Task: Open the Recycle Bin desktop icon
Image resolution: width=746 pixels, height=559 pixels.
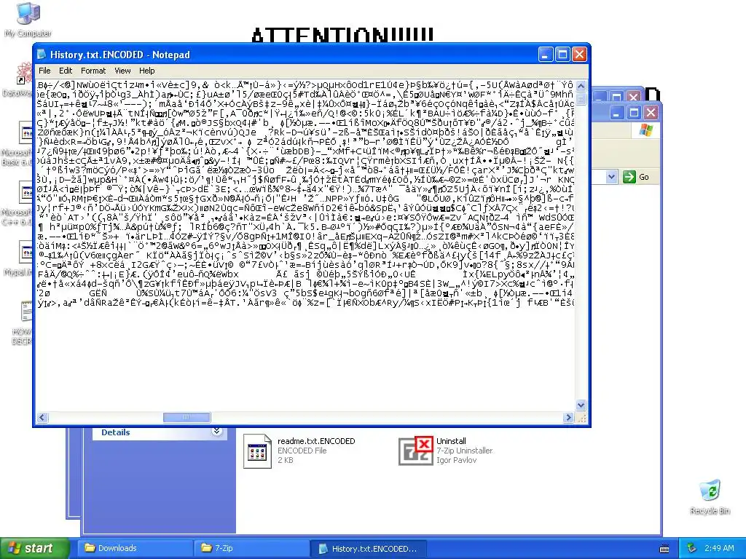Action: 710,497
